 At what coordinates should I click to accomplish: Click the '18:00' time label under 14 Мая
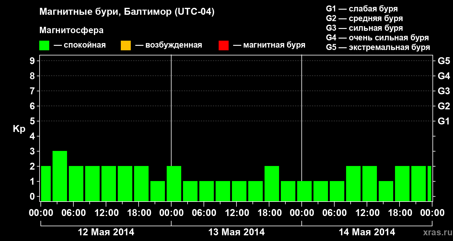400,213
